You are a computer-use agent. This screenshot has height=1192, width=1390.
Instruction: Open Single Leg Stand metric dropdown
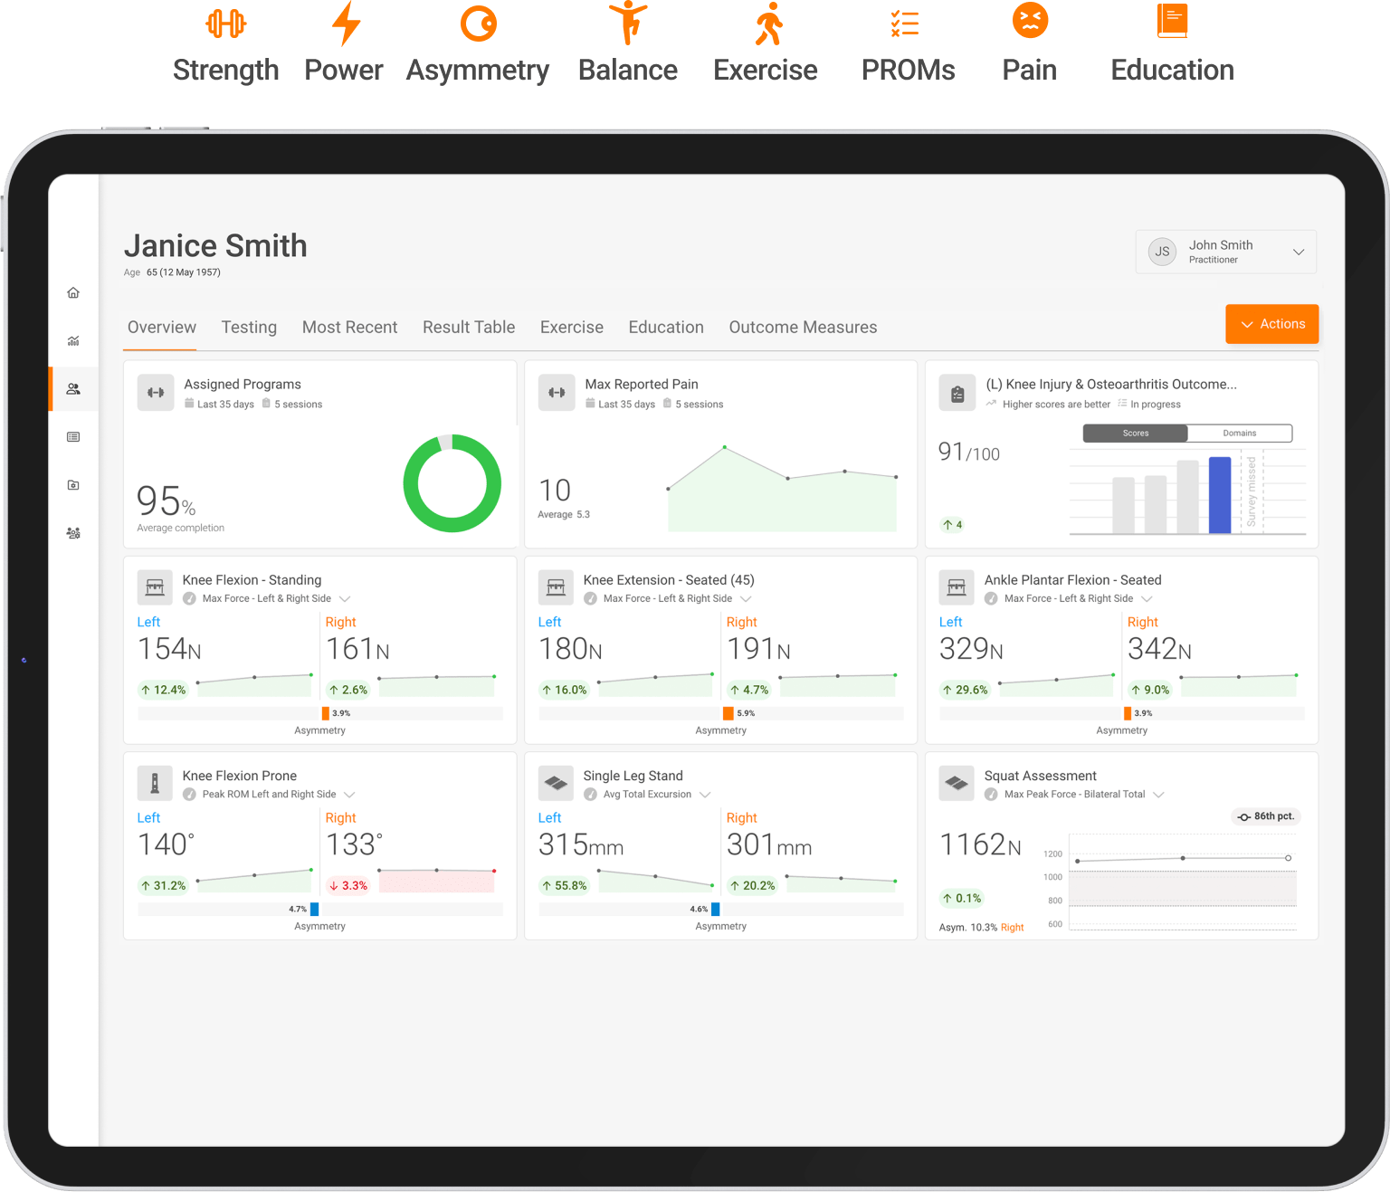click(x=705, y=795)
